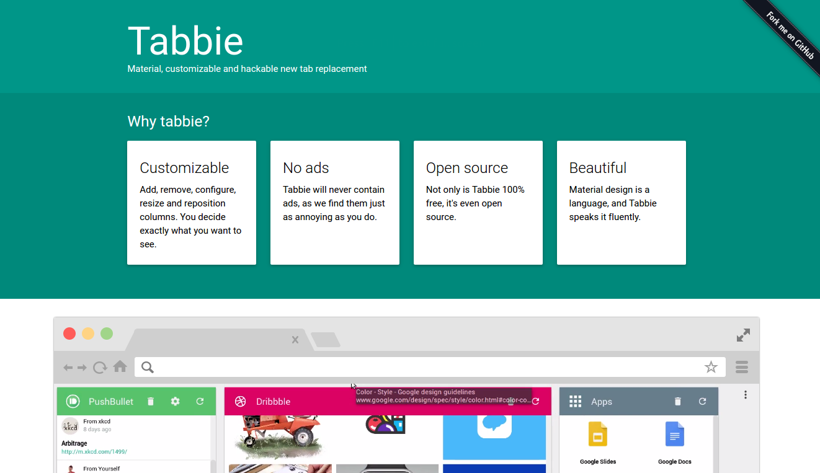Refresh the PushBullet column
Viewport: 820px width, 473px height.
[200, 402]
